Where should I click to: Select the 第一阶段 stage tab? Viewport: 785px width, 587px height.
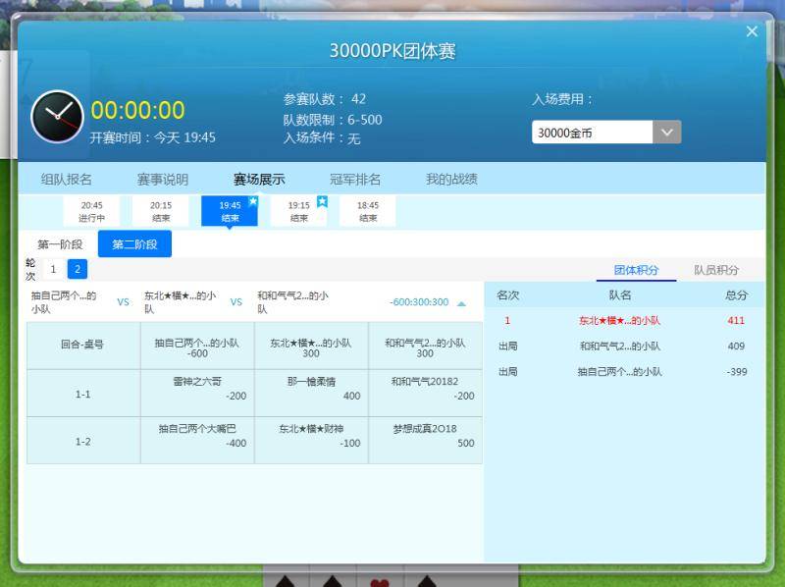pos(63,242)
